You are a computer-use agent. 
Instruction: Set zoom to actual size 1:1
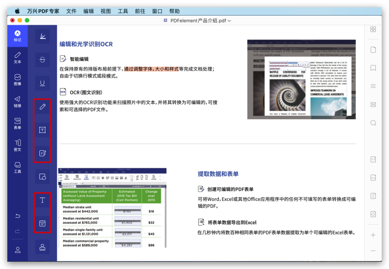pos(373,160)
